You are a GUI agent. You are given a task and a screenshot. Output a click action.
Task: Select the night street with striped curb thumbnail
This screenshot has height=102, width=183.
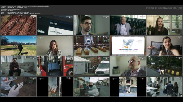pyautogui.click(x=164, y=66)
